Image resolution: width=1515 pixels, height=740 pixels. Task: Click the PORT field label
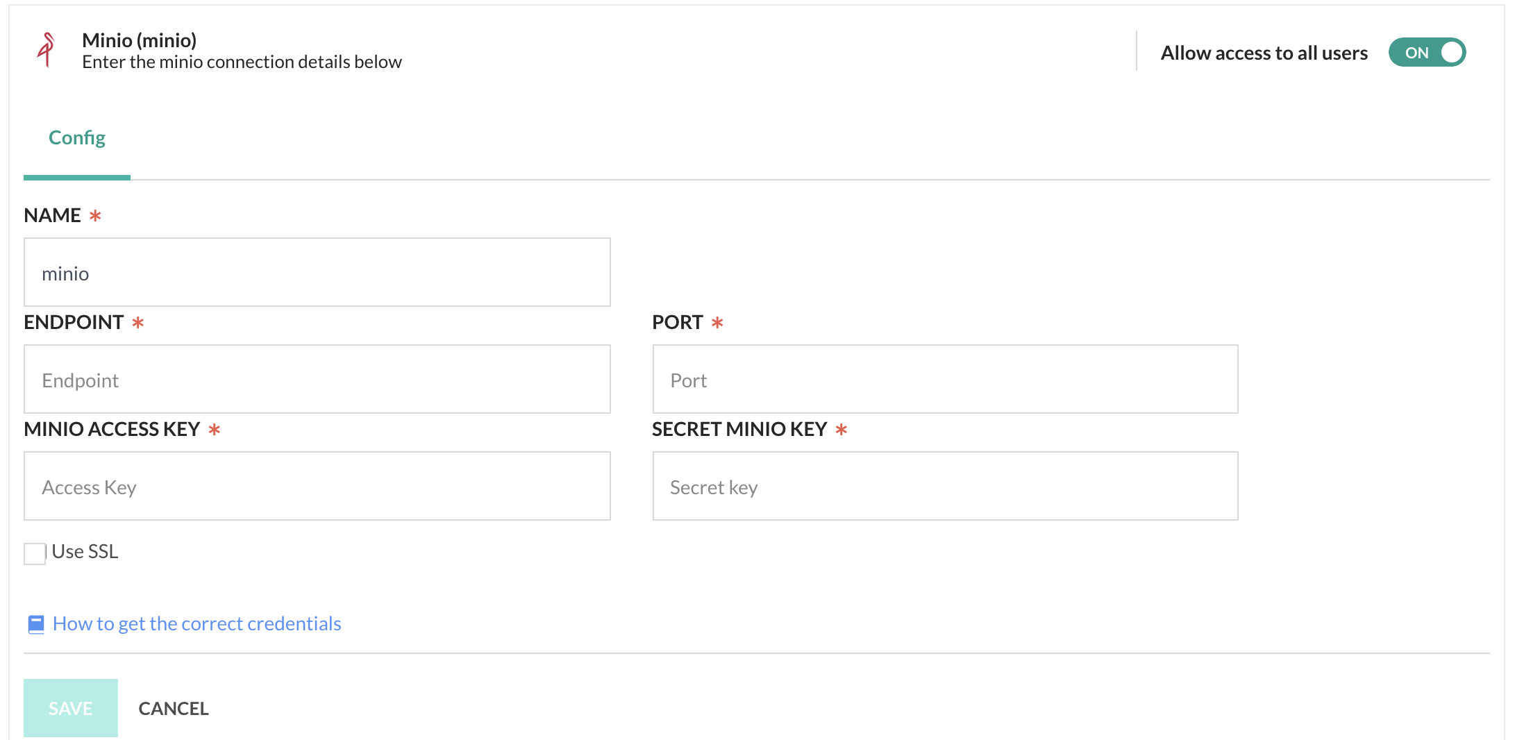(677, 323)
